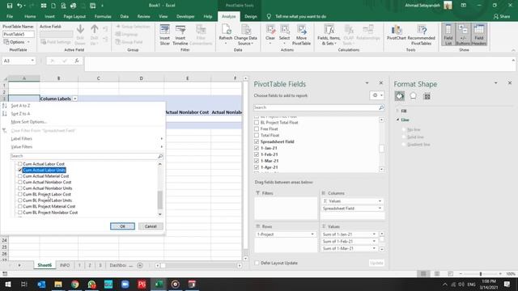Open Outlook from the taskbar
518x291 pixels.
(41, 284)
